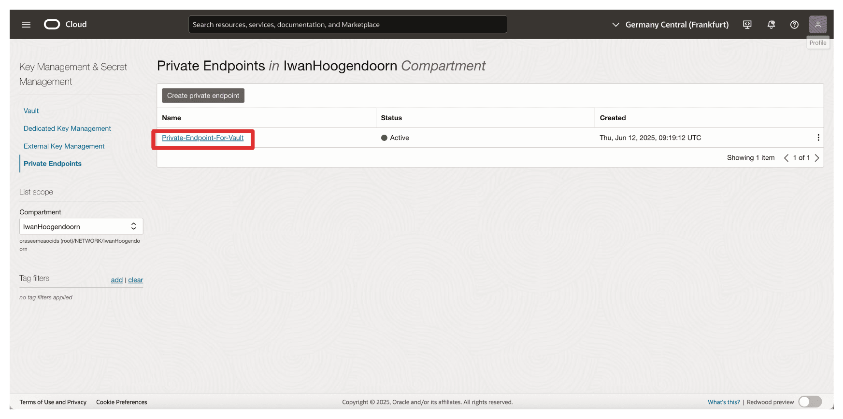Focus the search resources input field
The width and height of the screenshot is (843, 419).
[348, 25]
